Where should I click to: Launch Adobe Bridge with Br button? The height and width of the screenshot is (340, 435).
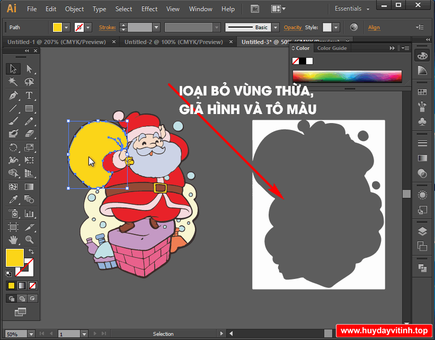pyautogui.click(x=255, y=9)
